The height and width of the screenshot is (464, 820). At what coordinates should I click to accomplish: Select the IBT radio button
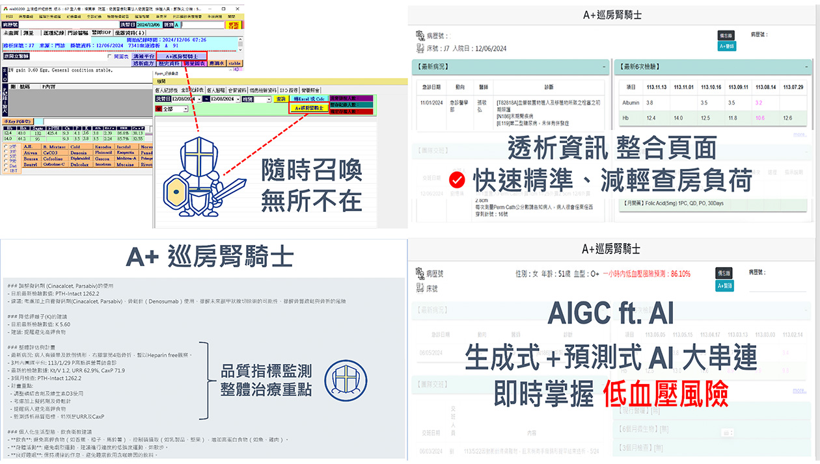[7, 170]
